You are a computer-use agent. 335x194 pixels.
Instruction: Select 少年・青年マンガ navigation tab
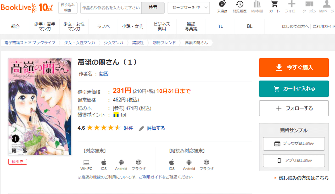pos(45,26)
